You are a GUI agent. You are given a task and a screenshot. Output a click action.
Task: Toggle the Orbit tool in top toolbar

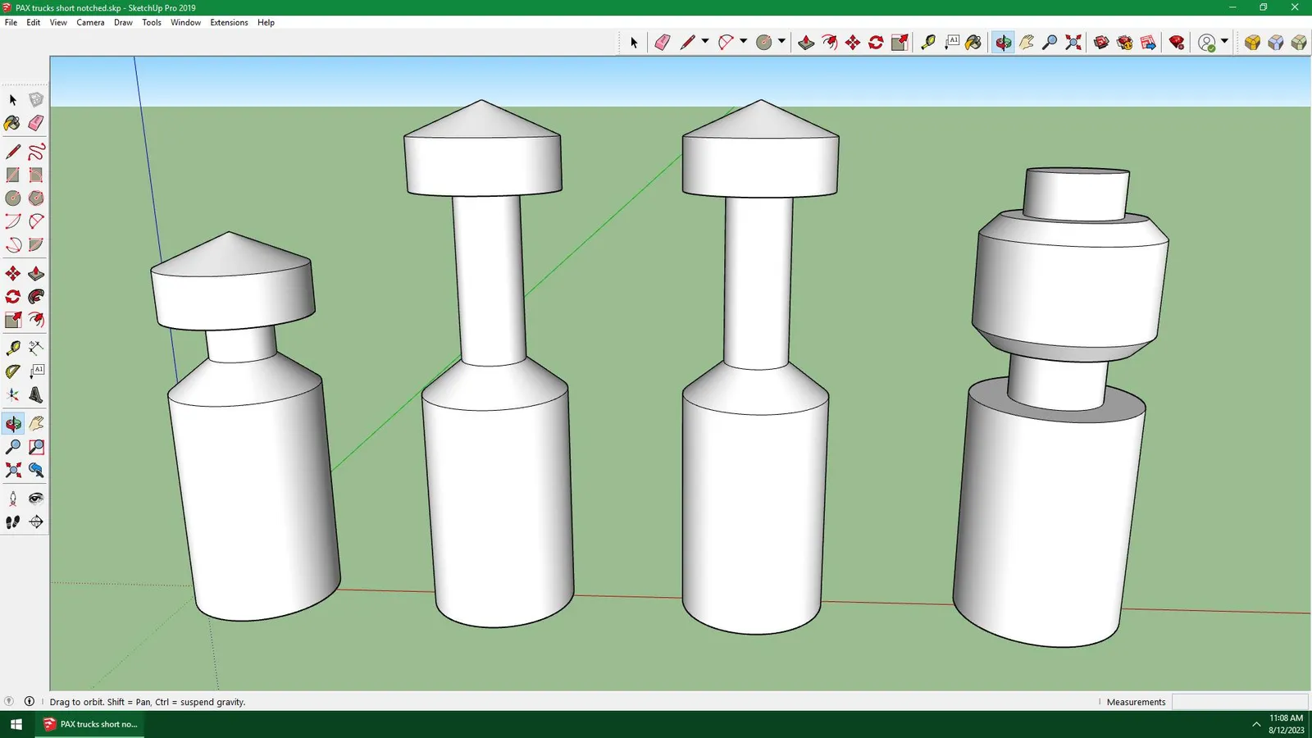1003,43
